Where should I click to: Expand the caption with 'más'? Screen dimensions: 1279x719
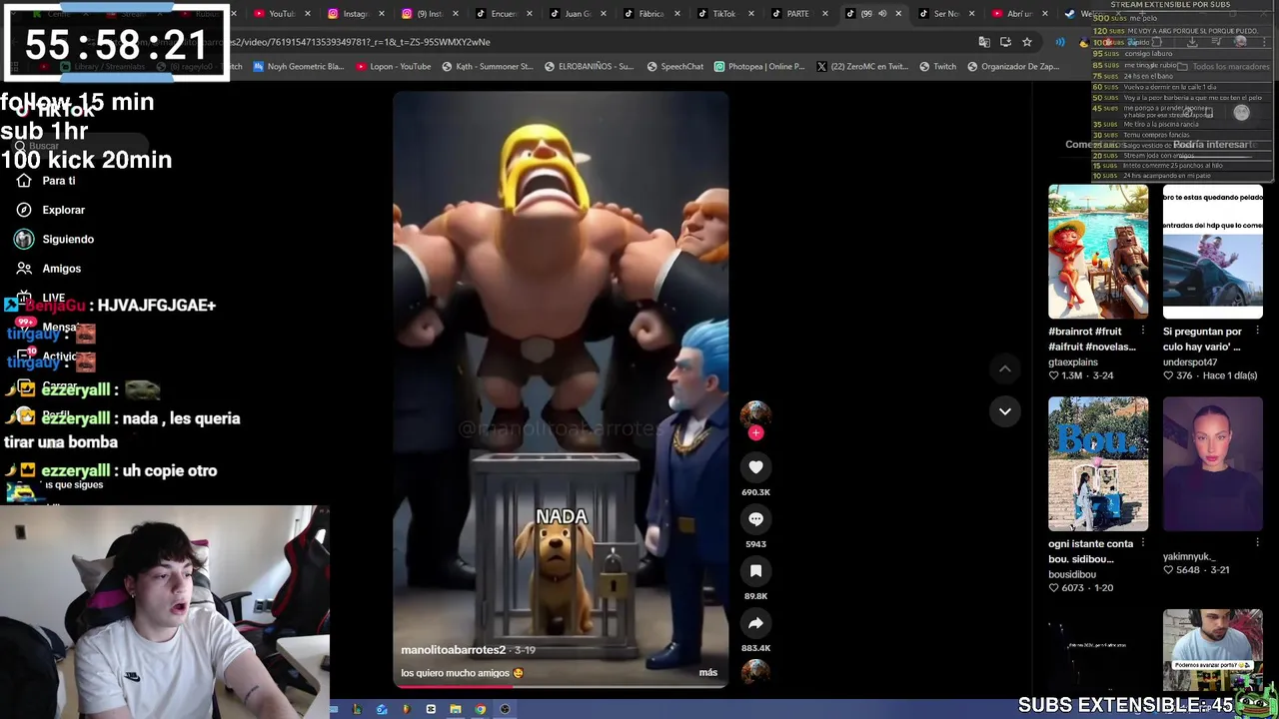click(x=707, y=673)
